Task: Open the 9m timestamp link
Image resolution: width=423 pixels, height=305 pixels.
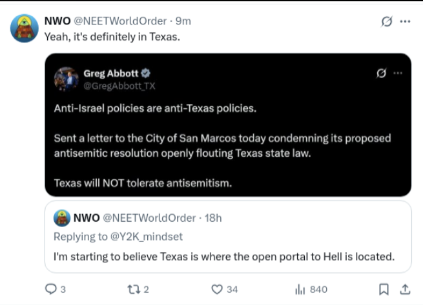Action: coord(183,21)
